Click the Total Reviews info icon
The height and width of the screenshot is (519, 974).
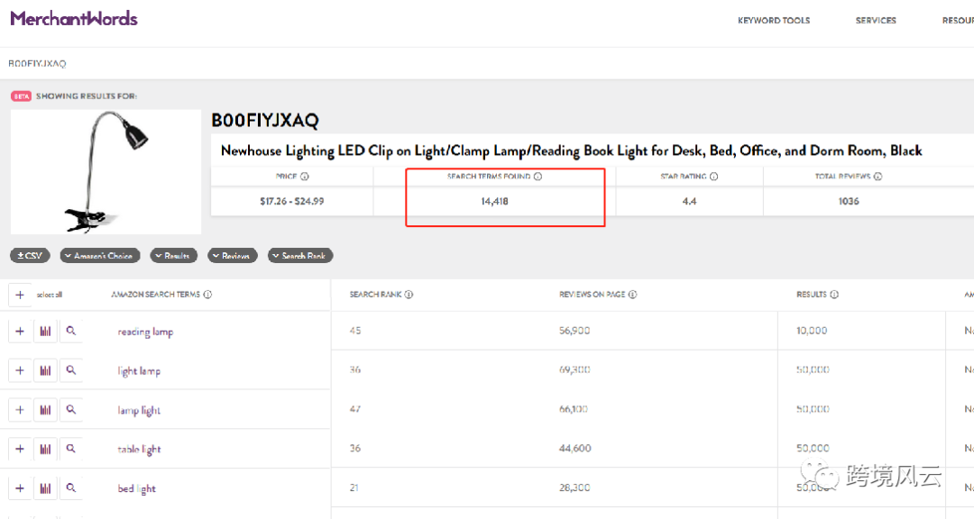point(878,177)
